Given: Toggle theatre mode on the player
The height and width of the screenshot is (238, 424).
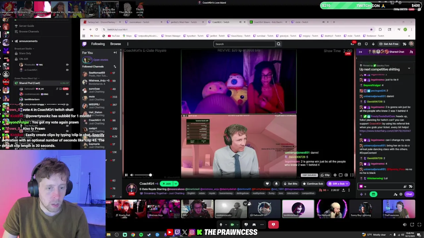Looking at the screenshot, I should pos(346,175).
